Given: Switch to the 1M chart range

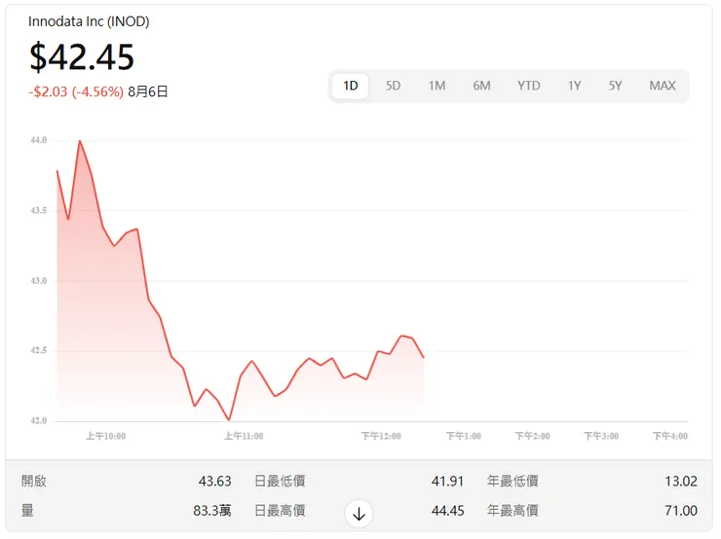Looking at the screenshot, I should pos(436,86).
